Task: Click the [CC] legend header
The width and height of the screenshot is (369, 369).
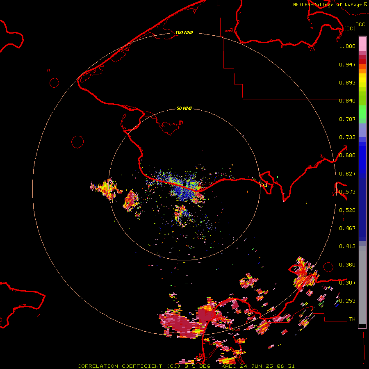Action: click(x=350, y=28)
